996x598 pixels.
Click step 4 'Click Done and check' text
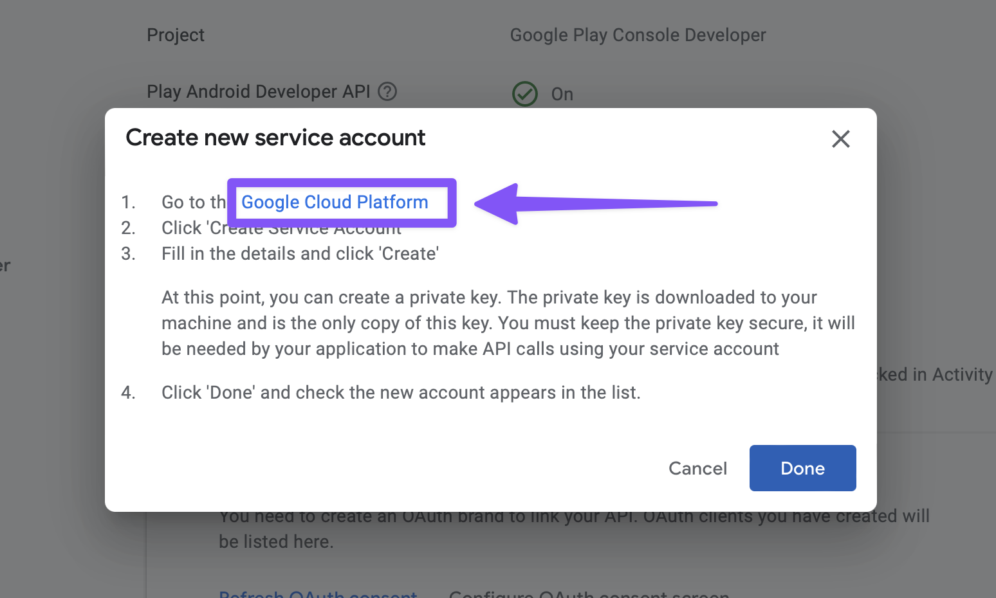401,392
